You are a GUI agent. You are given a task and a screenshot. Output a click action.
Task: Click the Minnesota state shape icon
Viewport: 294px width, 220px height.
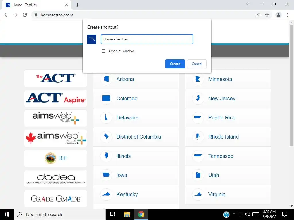[x=198, y=79]
